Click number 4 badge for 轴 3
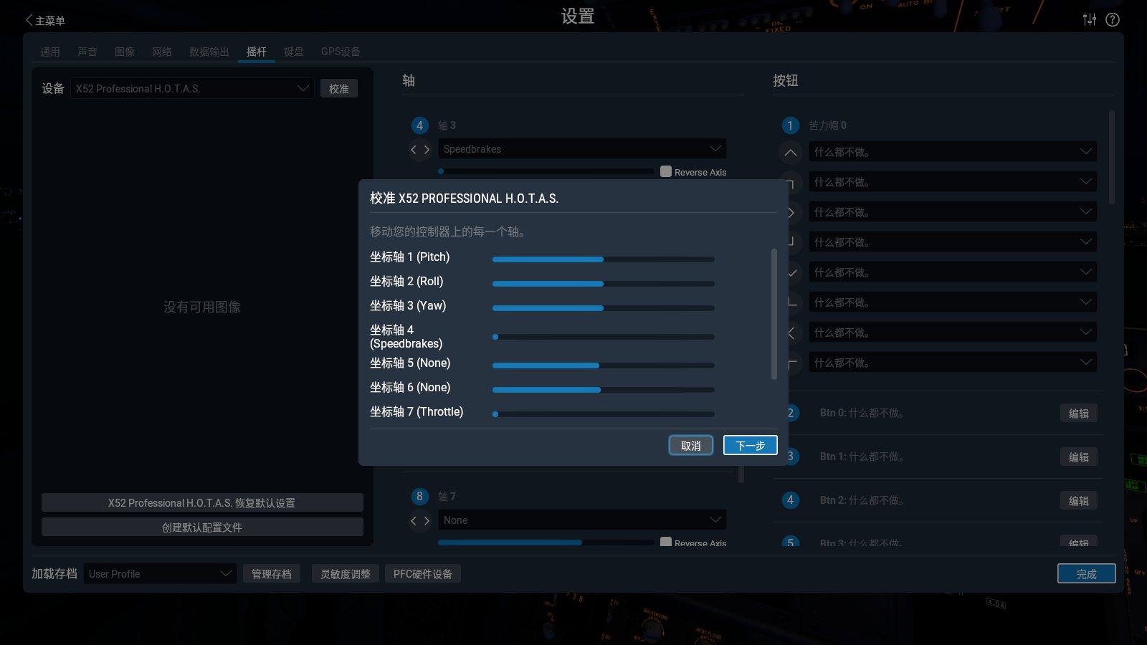Image resolution: width=1147 pixels, height=645 pixels. tap(420, 125)
